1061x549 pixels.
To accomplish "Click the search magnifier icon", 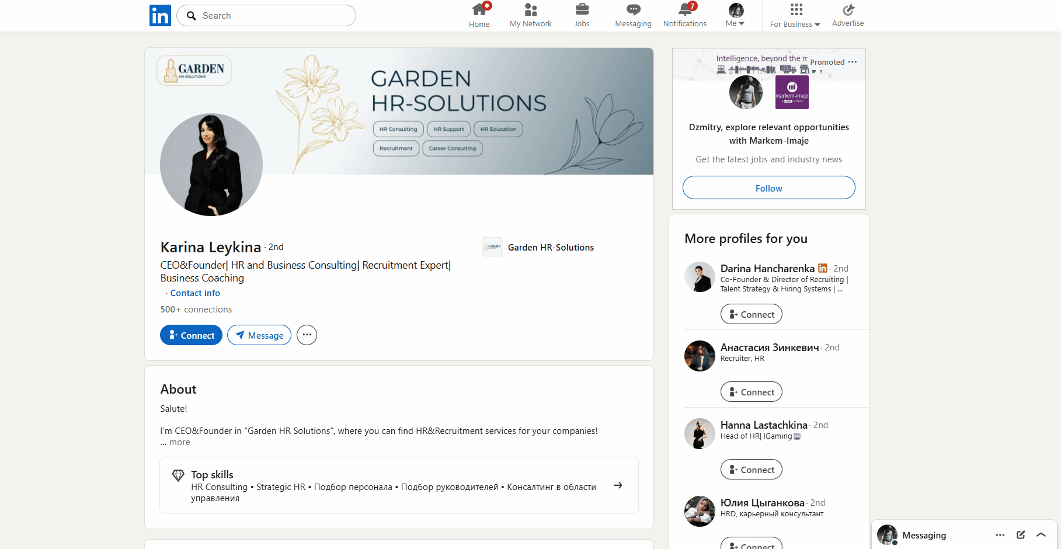I will (x=191, y=16).
